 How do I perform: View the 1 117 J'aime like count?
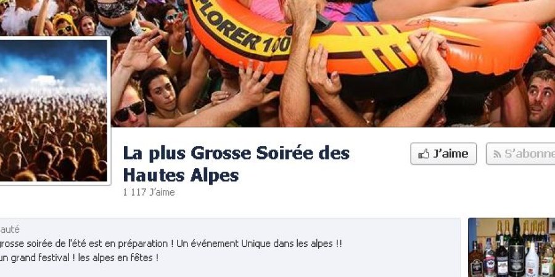click(x=149, y=193)
